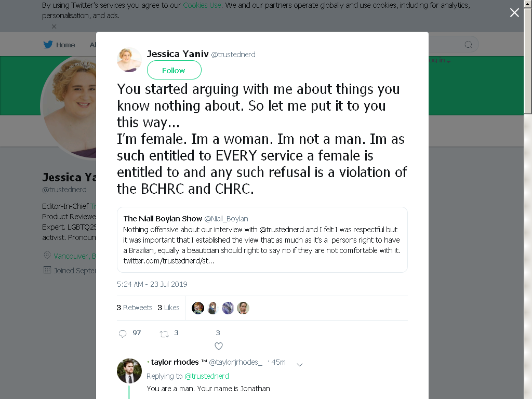Open Jessica Yaniv's avatar in tweet

click(129, 60)
